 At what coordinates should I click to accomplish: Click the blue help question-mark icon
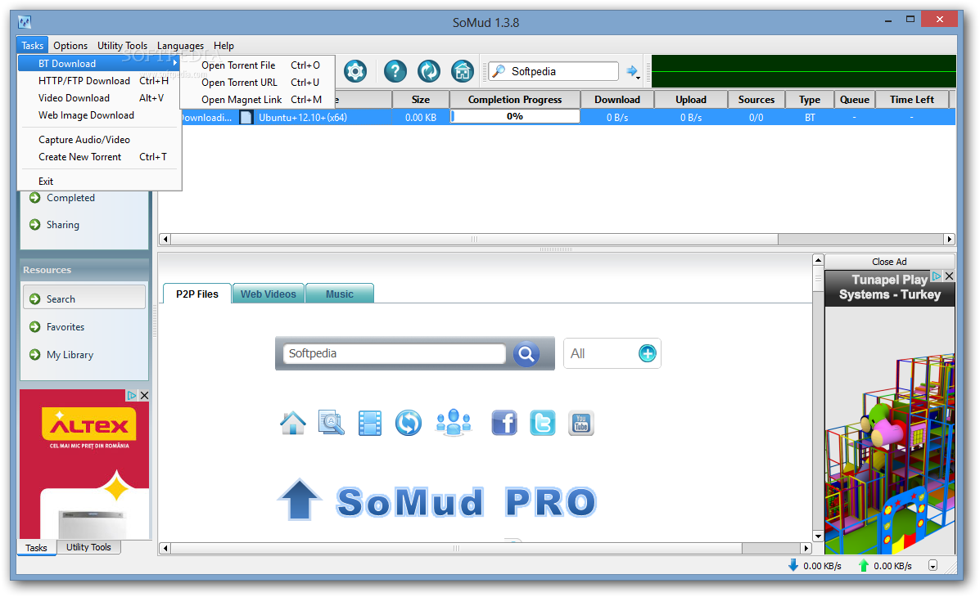click(x=395, y=71)
